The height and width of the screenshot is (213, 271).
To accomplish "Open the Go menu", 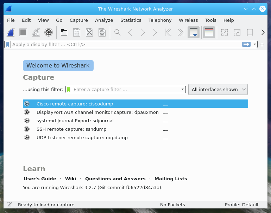I will point(59,20).
